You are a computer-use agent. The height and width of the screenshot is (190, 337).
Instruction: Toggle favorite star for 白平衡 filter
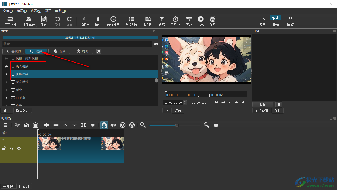click(x=6, y=98)
